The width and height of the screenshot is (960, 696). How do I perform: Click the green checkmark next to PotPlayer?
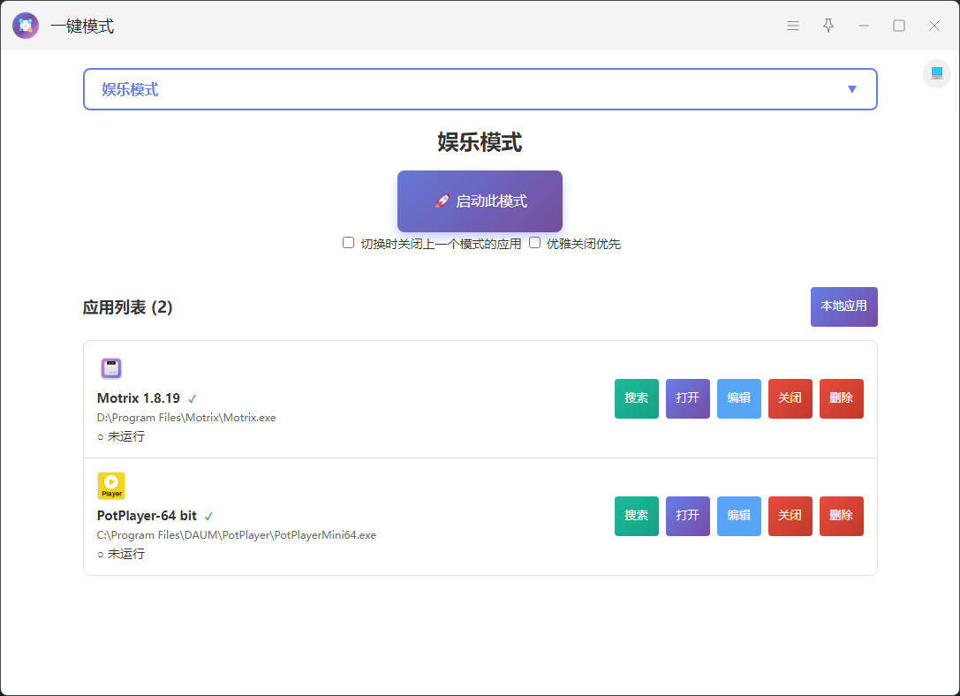209,516
